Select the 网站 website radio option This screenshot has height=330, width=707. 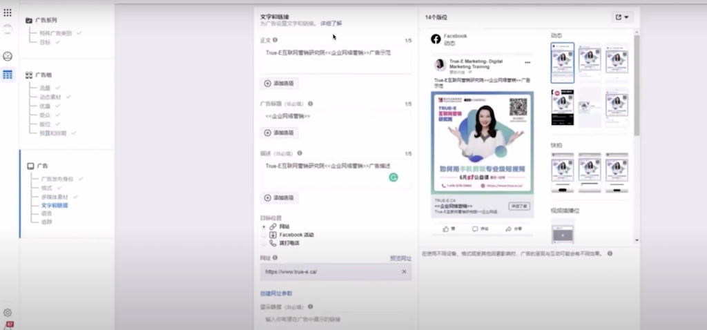[264, 226]
